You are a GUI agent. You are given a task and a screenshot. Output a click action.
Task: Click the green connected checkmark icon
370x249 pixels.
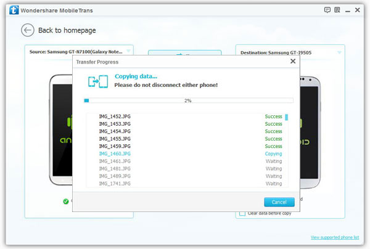click(66, 202)
